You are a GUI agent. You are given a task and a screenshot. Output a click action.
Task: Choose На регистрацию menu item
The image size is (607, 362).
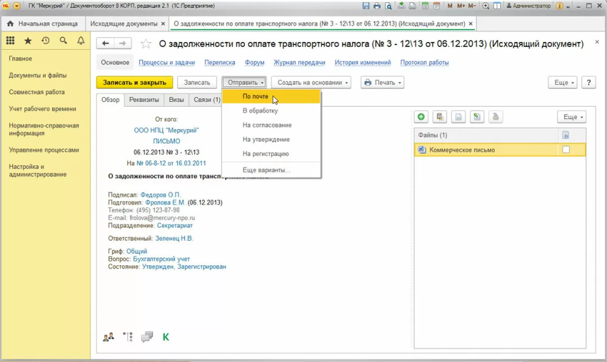pyautogui.click(x=271, y=153)
